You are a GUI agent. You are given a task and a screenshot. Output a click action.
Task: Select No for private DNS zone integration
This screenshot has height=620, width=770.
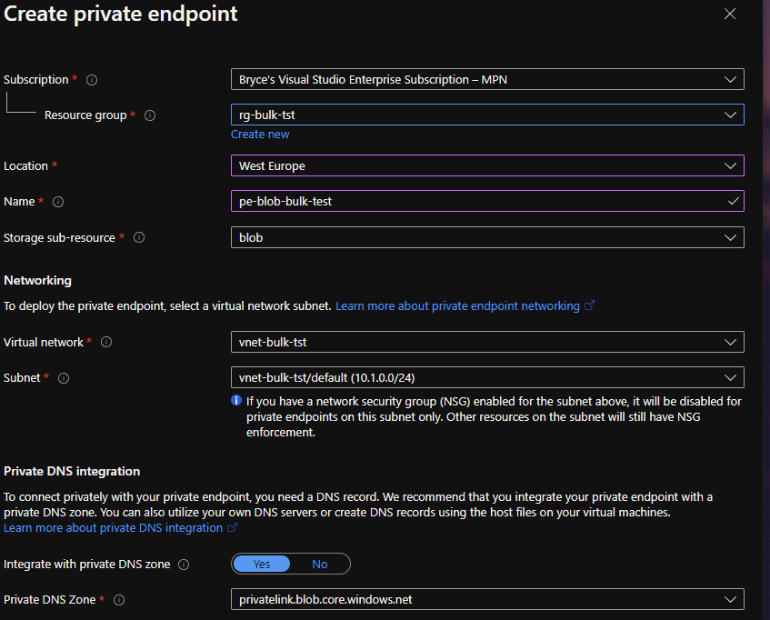point(320,565)
